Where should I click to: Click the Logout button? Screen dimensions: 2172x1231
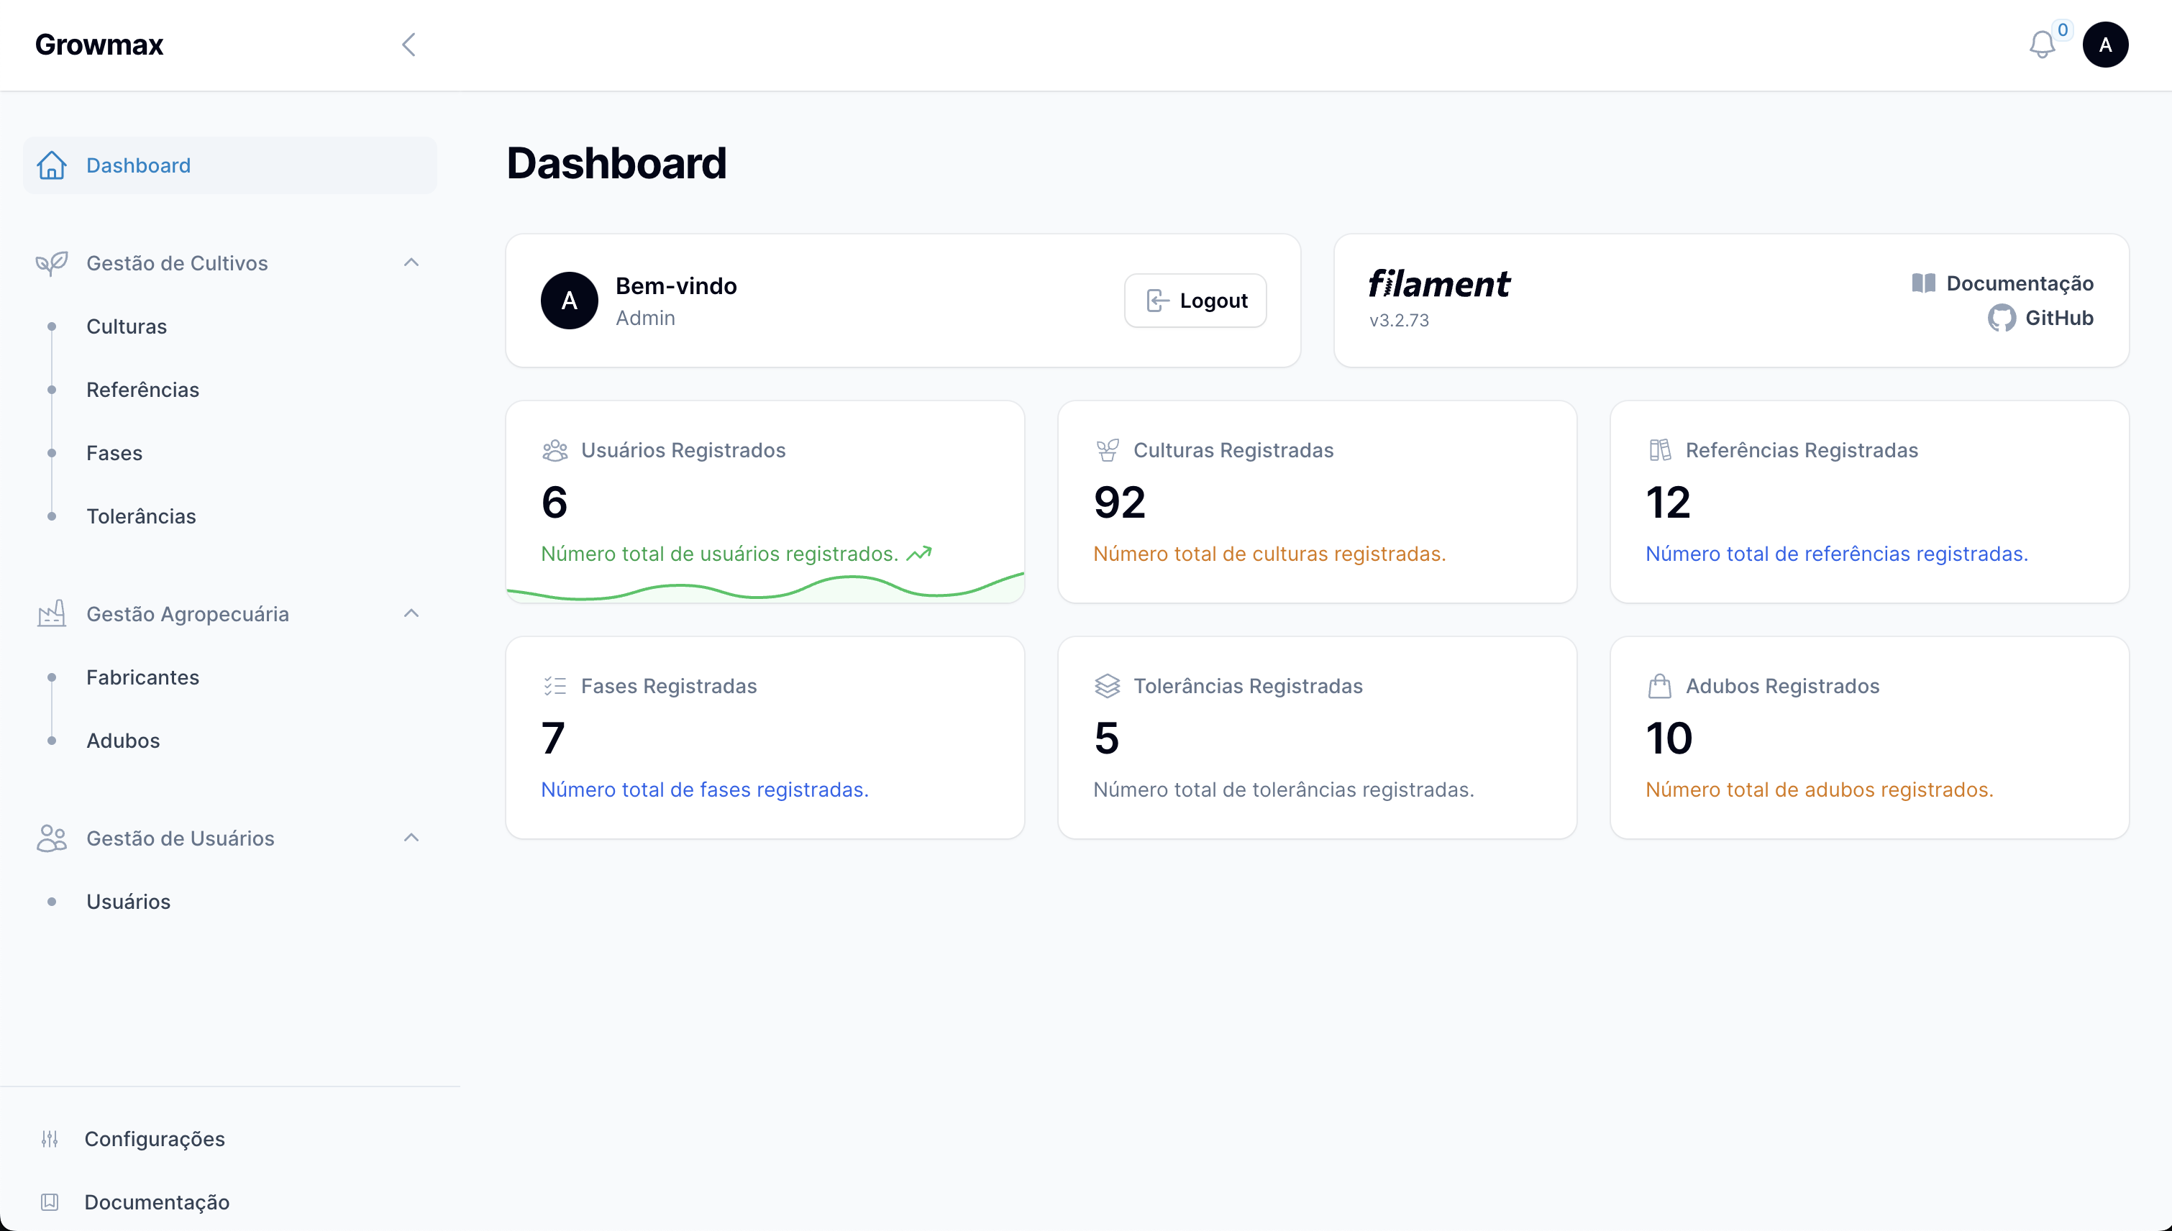(x=1195, y=300)
